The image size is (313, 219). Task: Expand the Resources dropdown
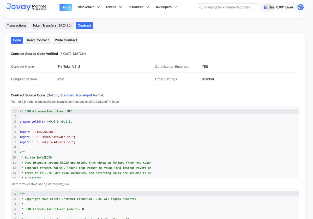pos(138,7)
